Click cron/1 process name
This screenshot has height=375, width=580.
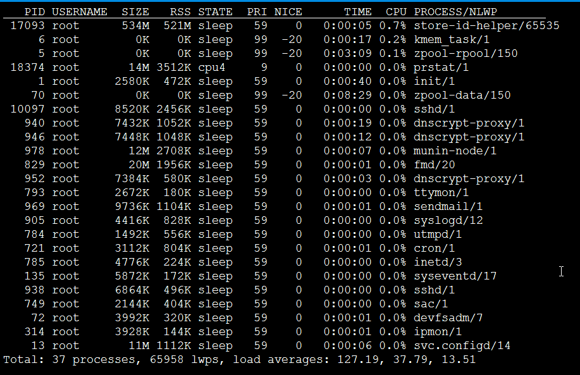click(435, 249)
